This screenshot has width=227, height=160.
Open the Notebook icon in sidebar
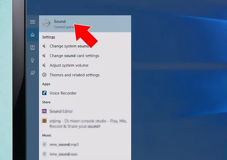[33, 47]
